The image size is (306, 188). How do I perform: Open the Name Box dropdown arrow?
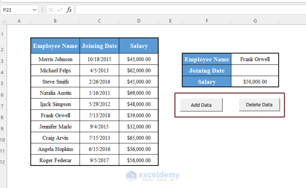[x=34, y=10]
